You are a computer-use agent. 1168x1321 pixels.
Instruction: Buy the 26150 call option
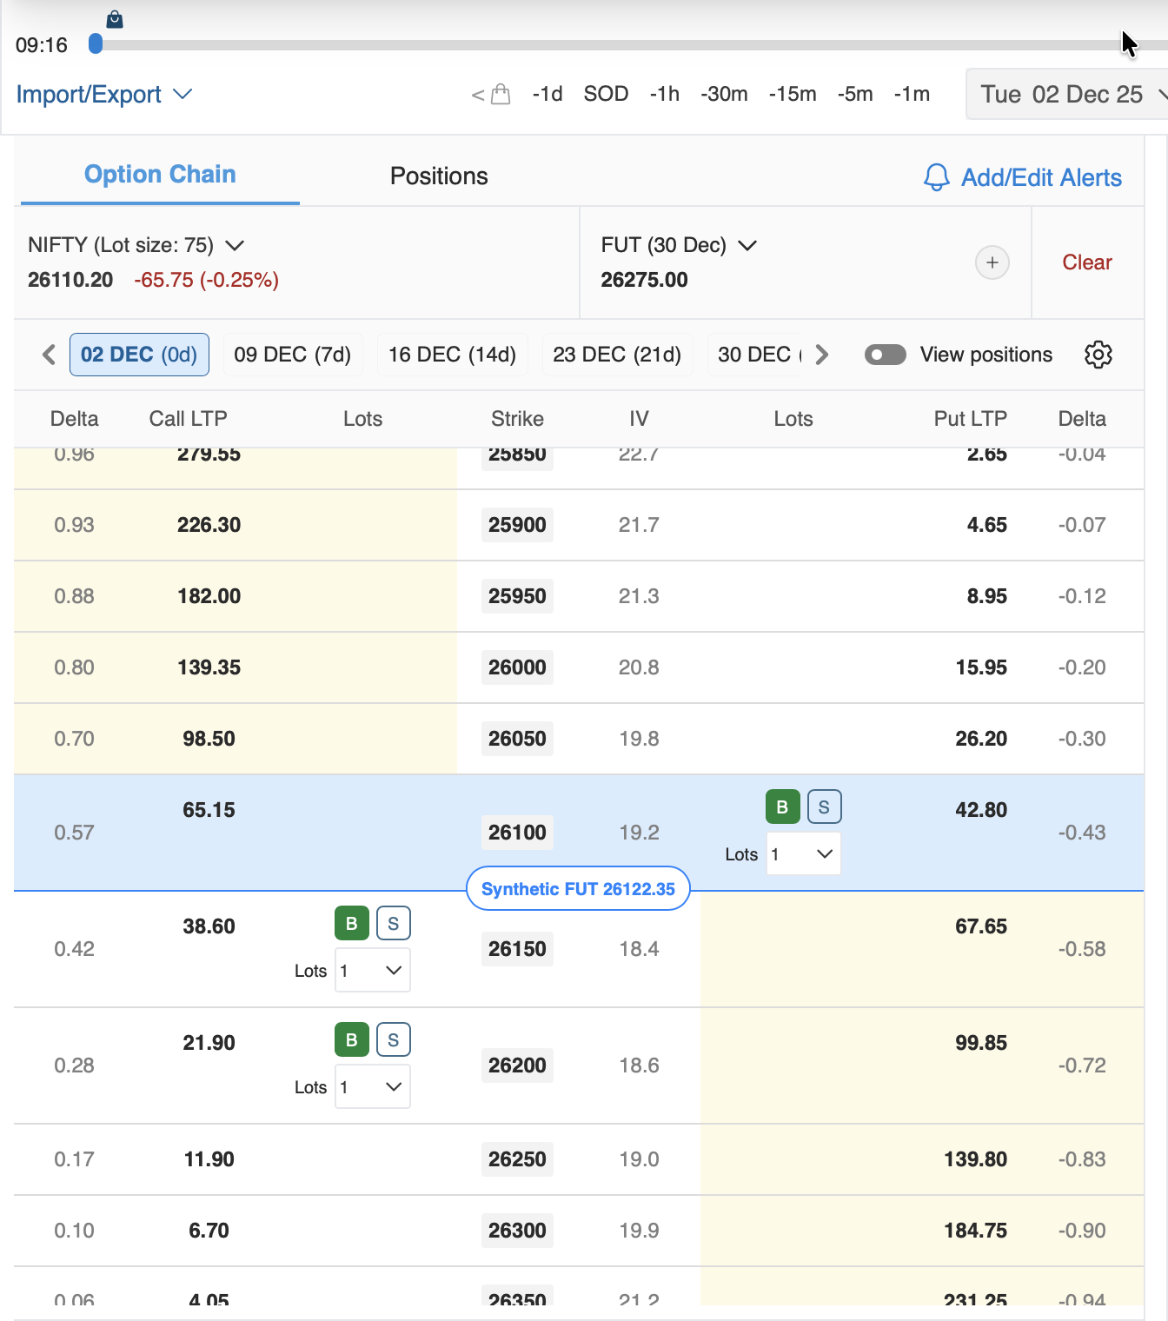351,923
